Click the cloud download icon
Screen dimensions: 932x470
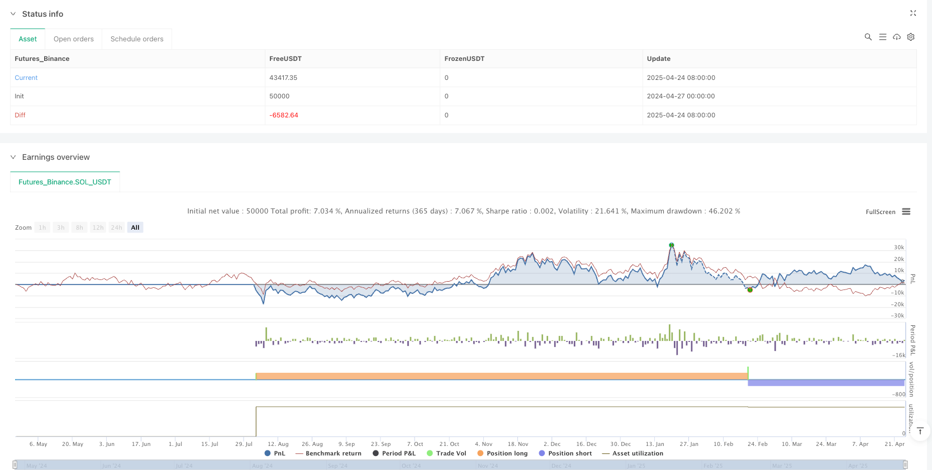tap(897, 37)
